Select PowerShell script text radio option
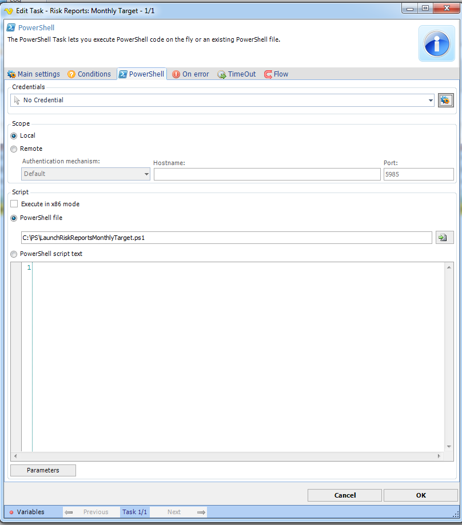Viewport: 462px width, 525px height. (14, 254)
